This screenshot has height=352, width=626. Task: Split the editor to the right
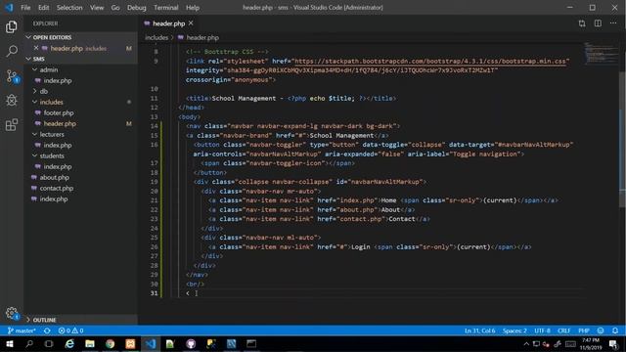click(x=598, y=23)
